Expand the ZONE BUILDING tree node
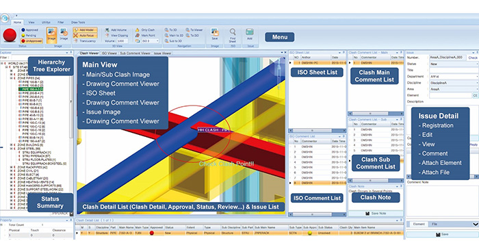The height and width of the screenshot is (252, 479). [x=12, y=145]
